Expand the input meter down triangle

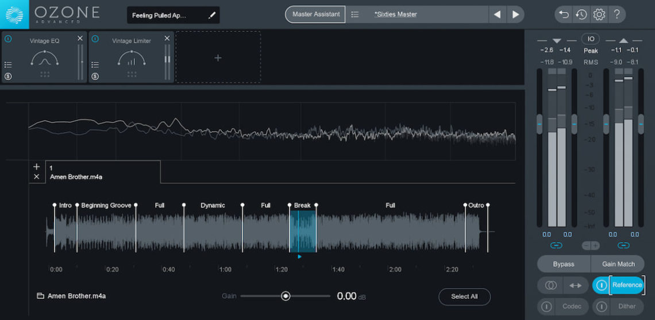[556, 41]
